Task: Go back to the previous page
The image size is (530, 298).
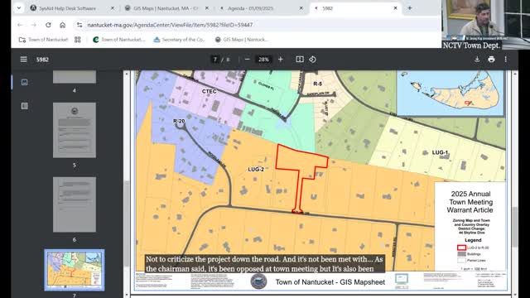Action: tap(20, 25)
